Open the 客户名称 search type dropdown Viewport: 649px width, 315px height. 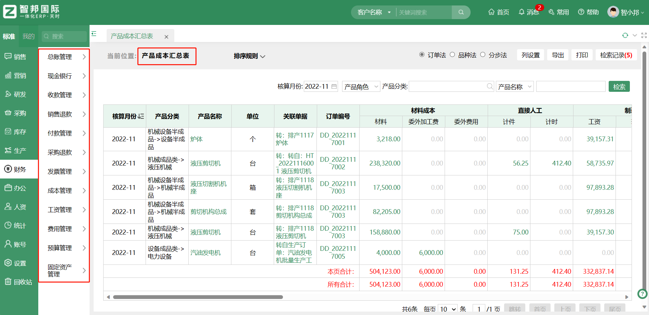(374, 12)
